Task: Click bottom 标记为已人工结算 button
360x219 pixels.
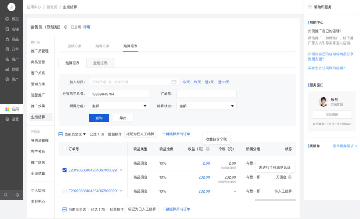Action: pyautogui.click(x=142, y=209)
